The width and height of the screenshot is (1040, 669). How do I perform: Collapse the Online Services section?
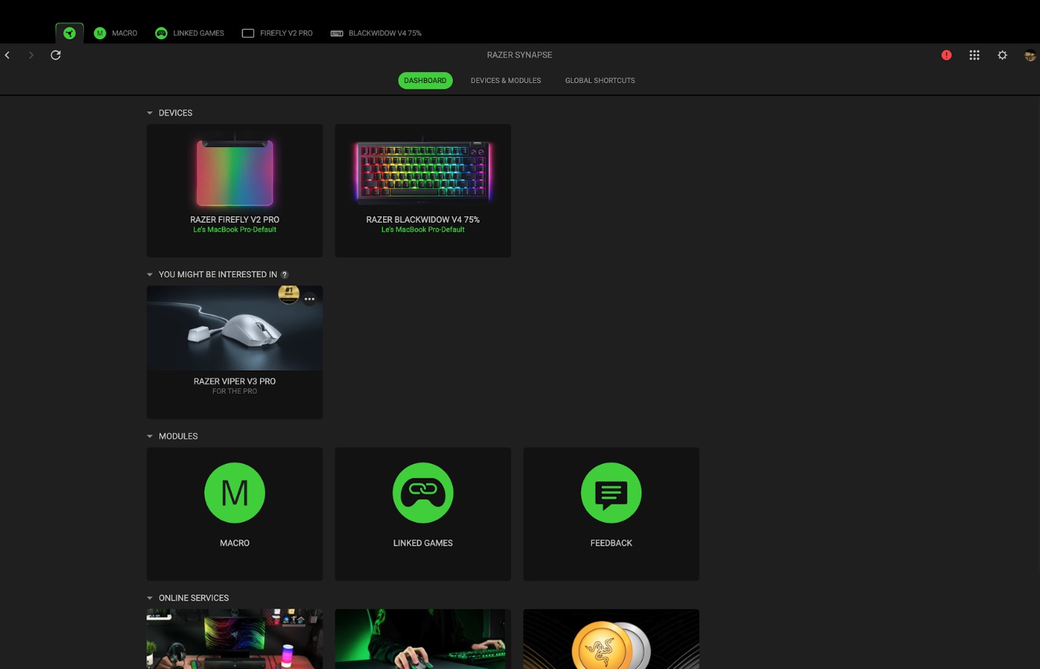pyautogui.click(x=149, y=598)
